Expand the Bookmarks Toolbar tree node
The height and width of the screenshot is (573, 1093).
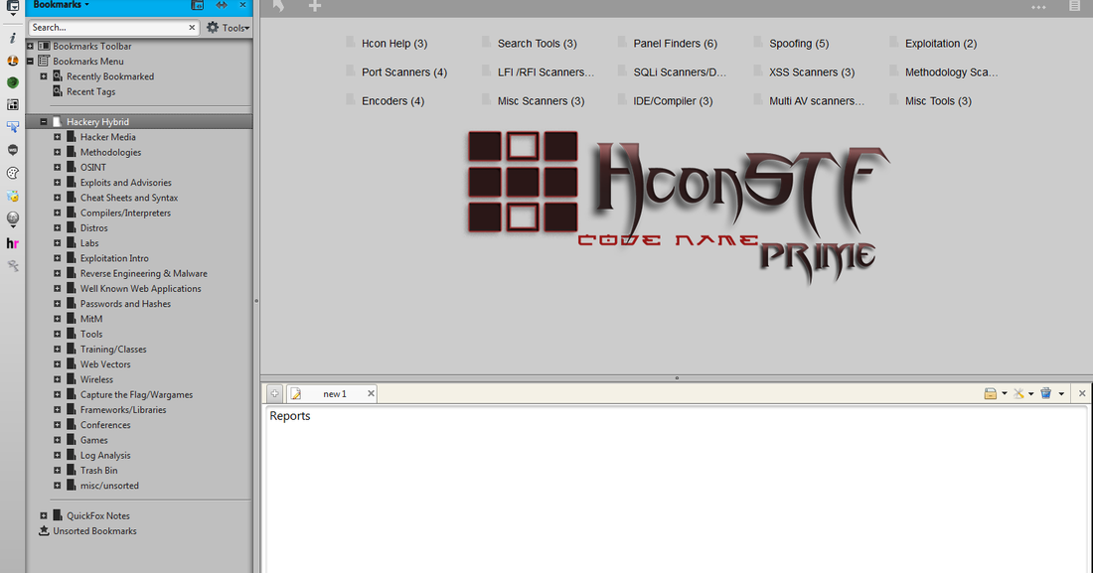click(x=30, y=46)
